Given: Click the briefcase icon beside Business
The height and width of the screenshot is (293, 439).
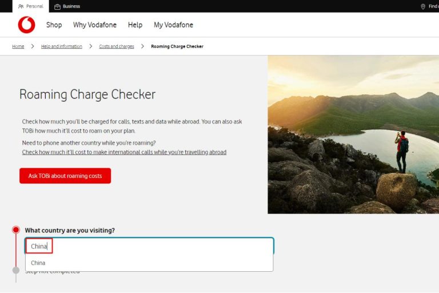Looking at the screenshot, I should (x=57, y=6).
